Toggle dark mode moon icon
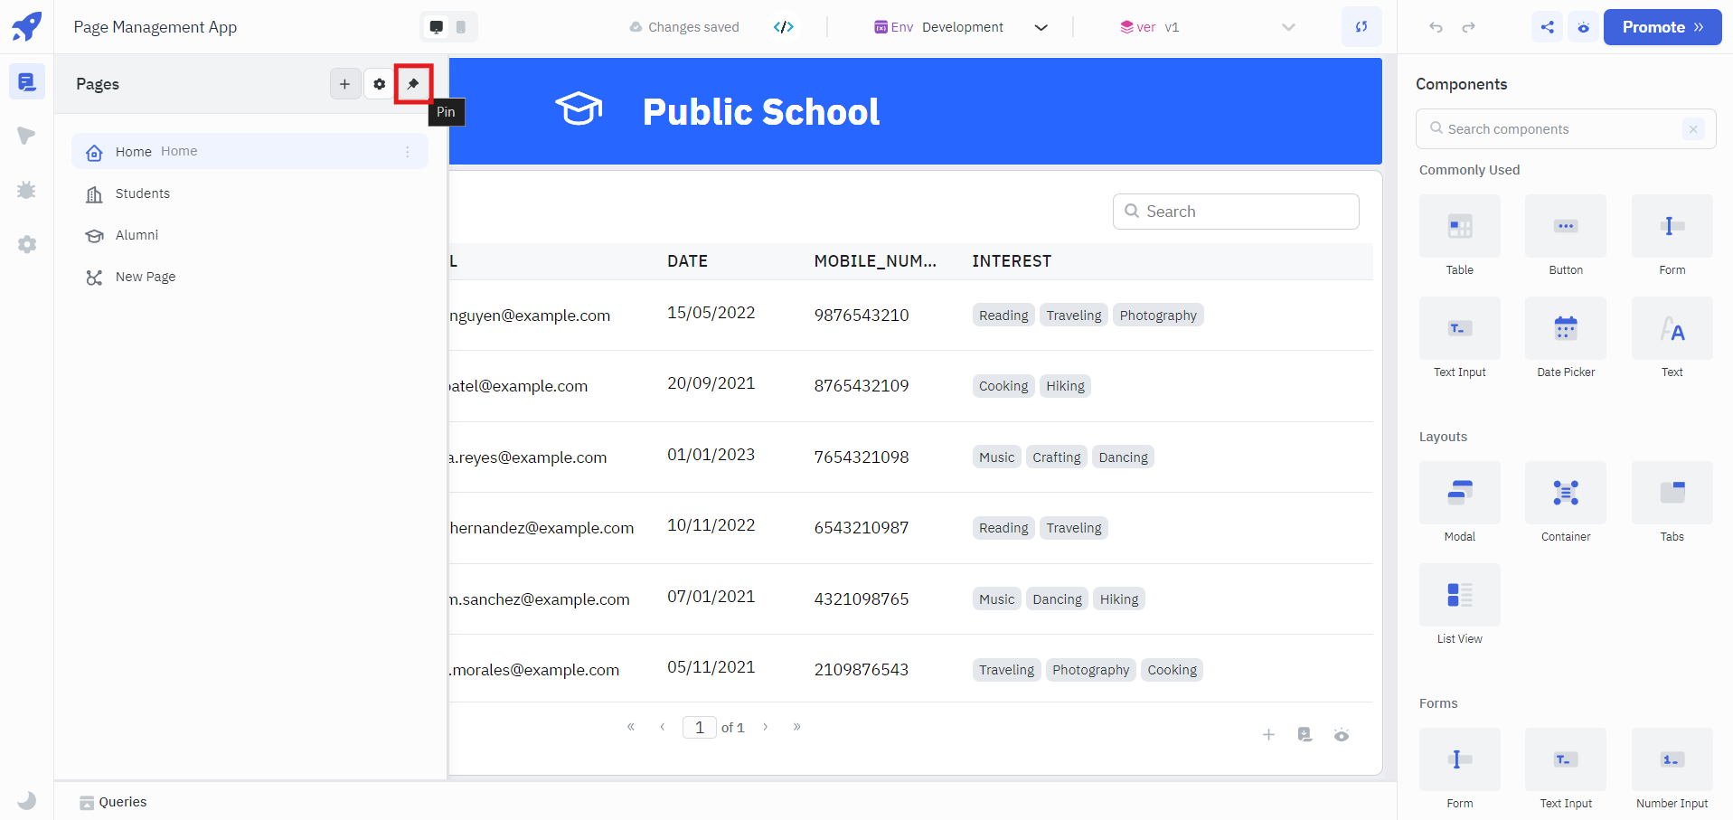Viewport: 1733px width, 820px height. point(27,800)
